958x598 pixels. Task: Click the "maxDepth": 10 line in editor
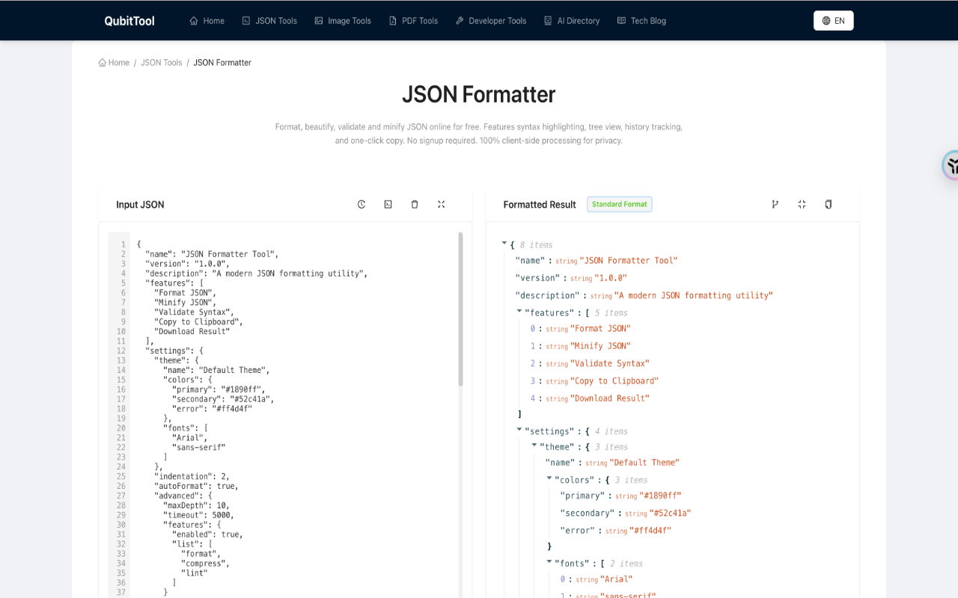(197, 506)
